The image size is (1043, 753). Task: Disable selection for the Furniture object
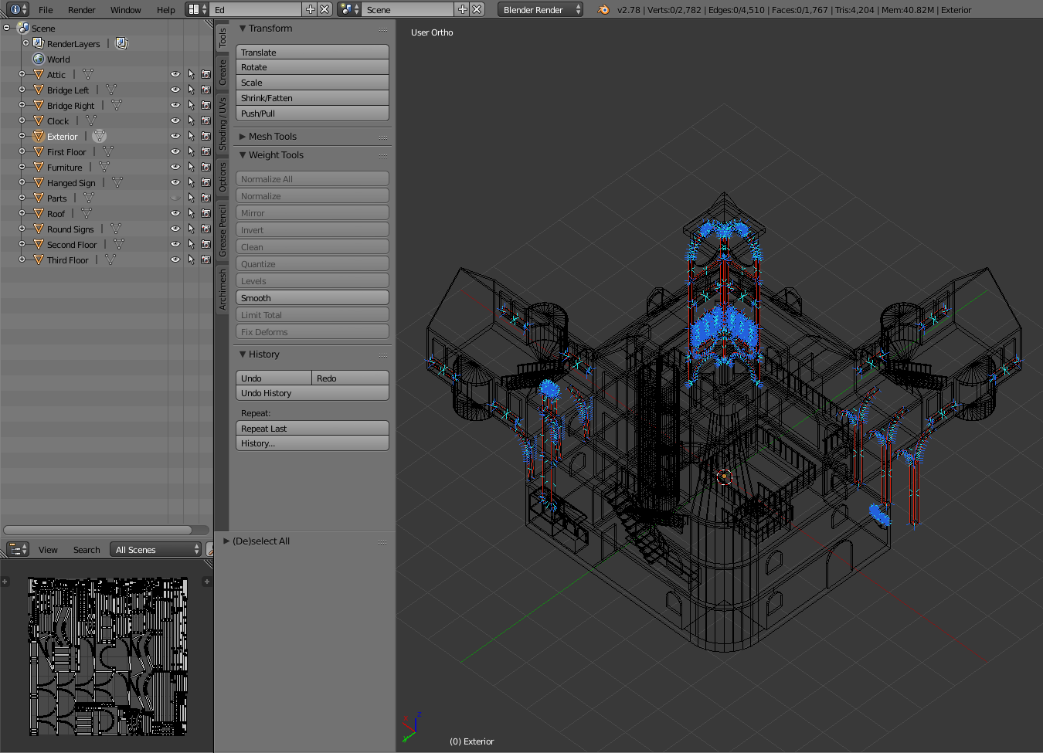coord(191,168)
